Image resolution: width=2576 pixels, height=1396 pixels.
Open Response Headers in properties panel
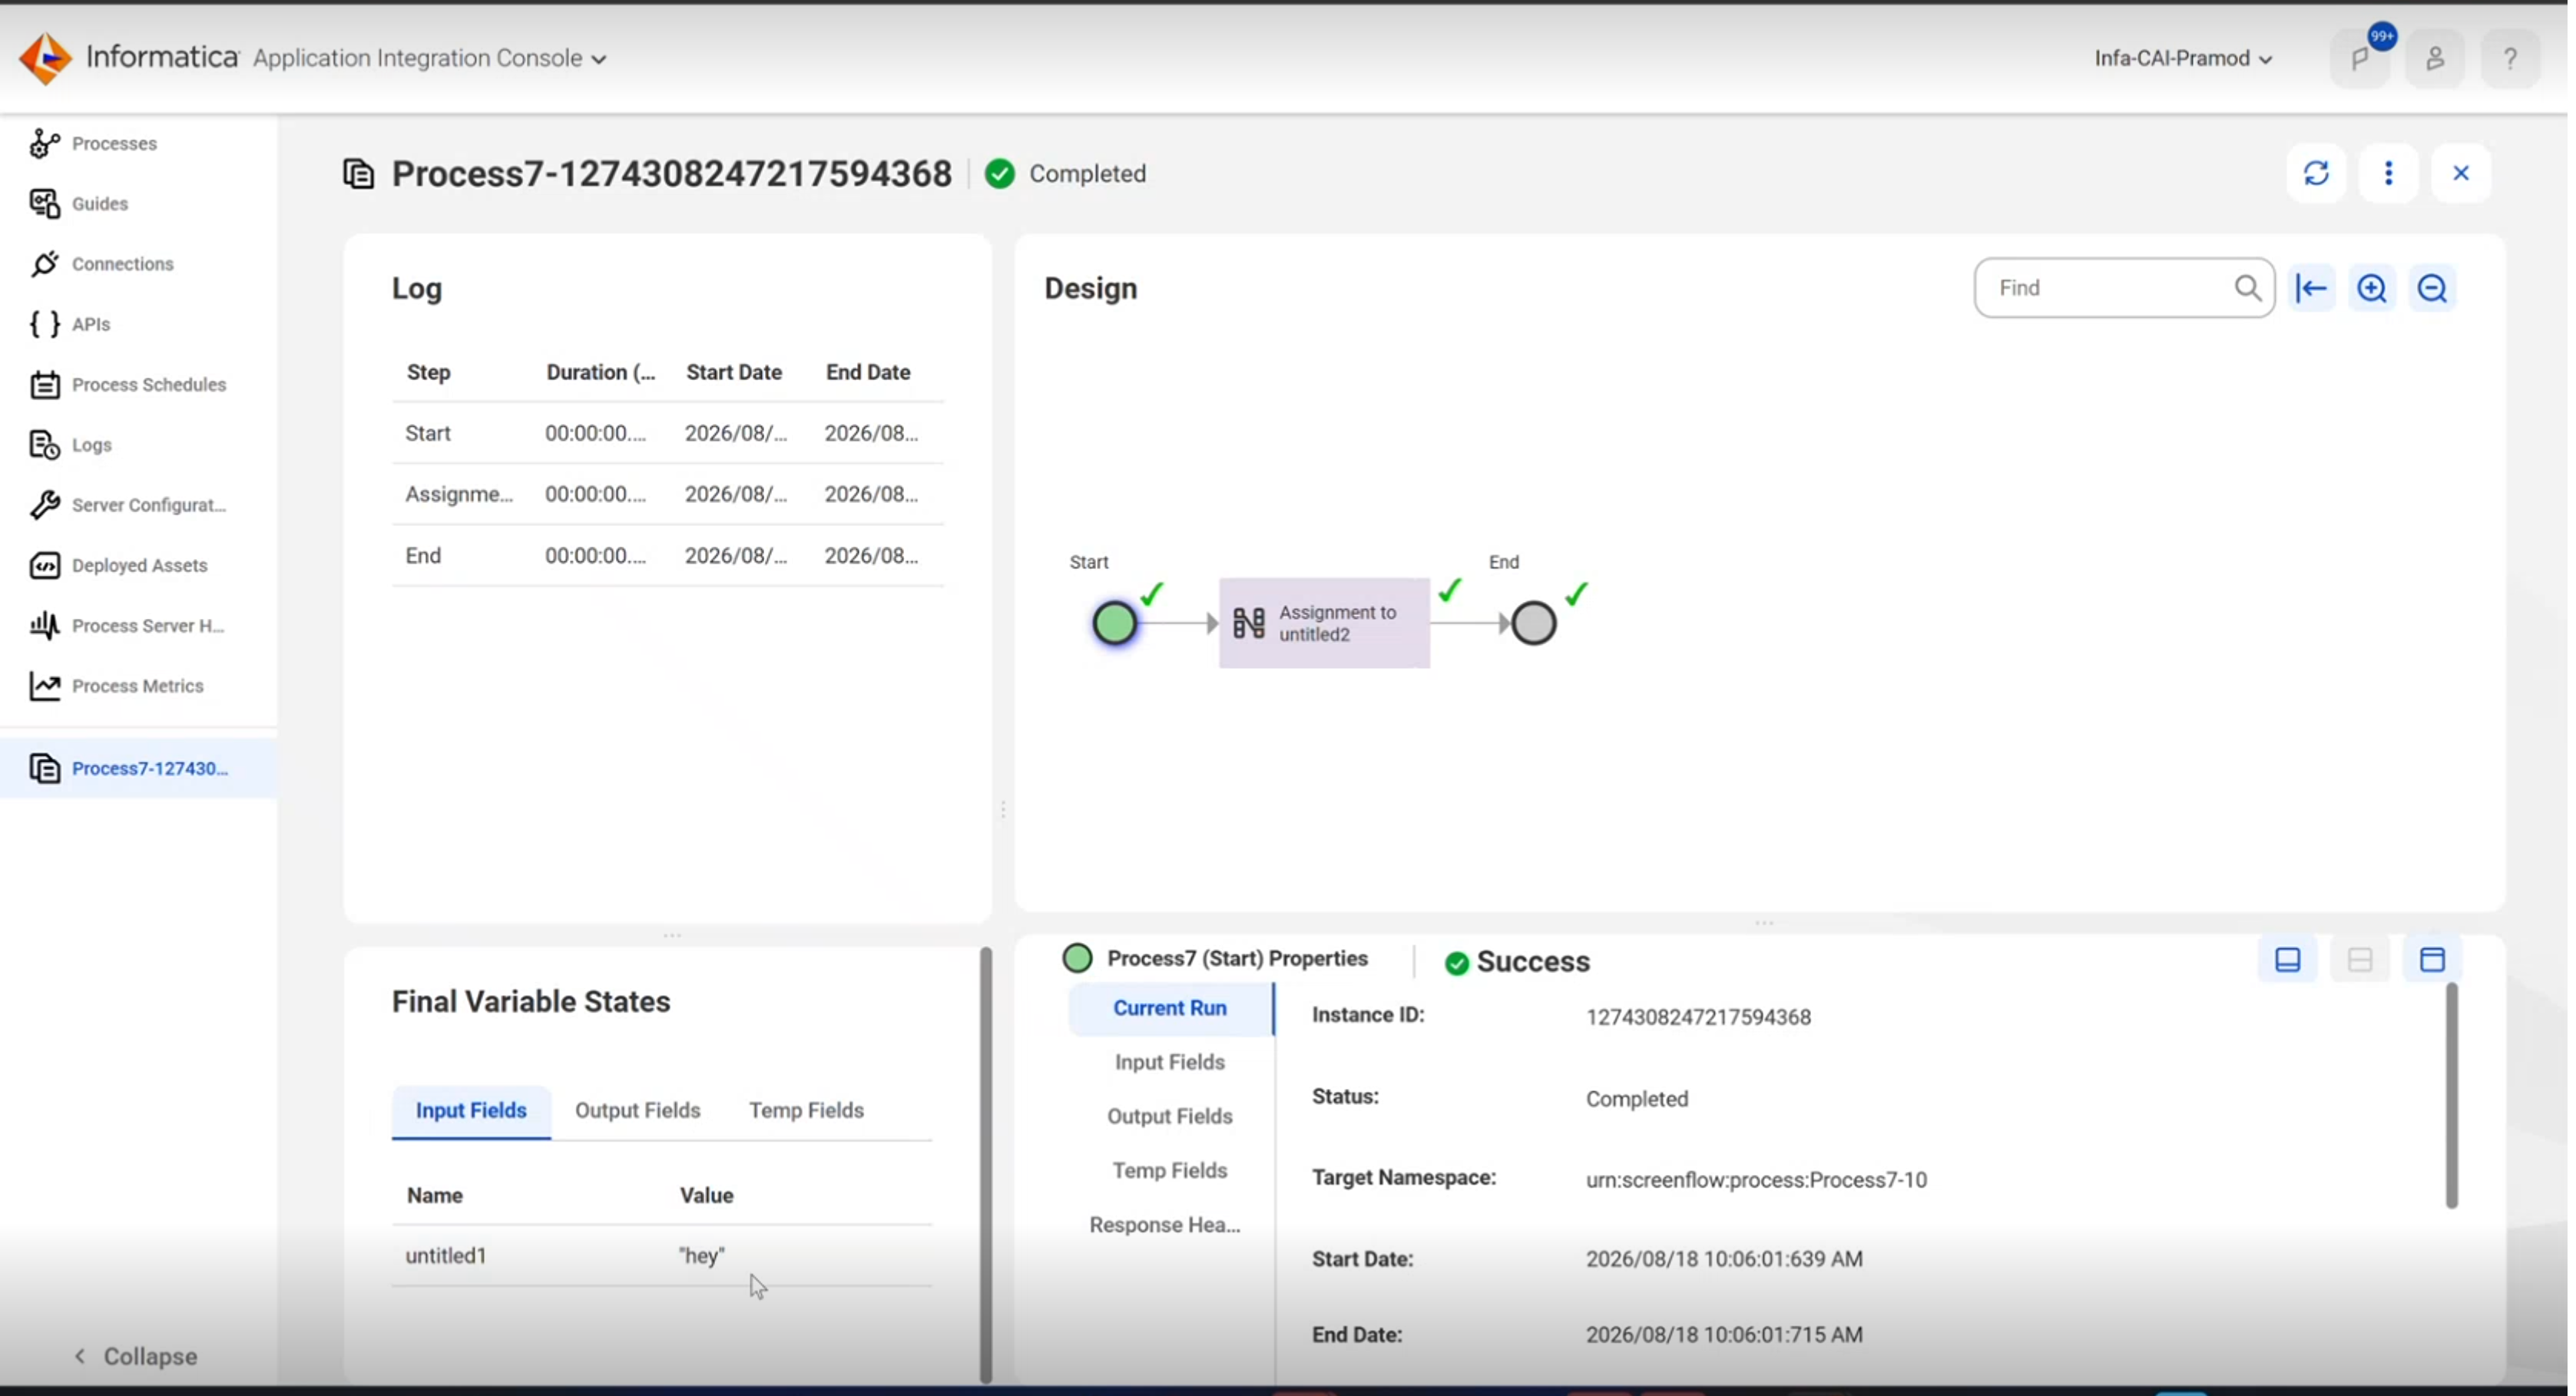[1166, 1224]
